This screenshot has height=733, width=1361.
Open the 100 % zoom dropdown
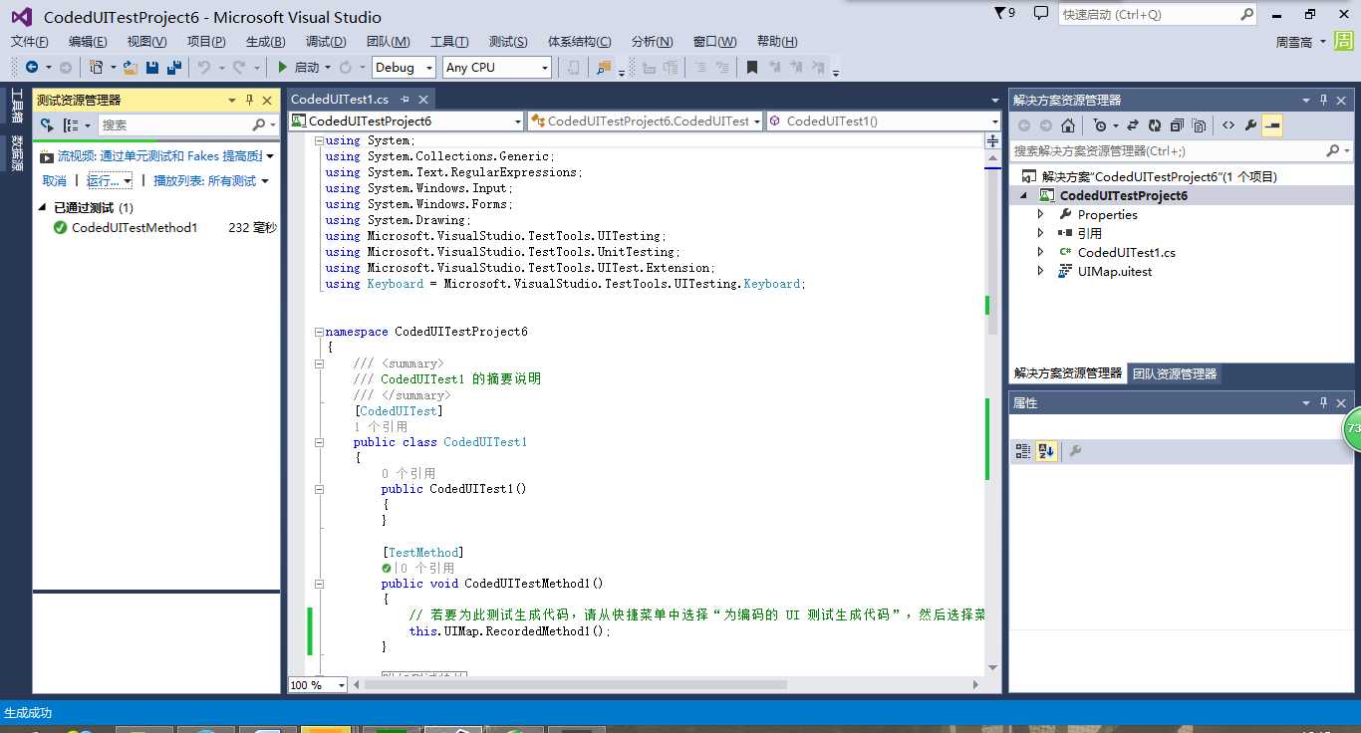(318, 685)
